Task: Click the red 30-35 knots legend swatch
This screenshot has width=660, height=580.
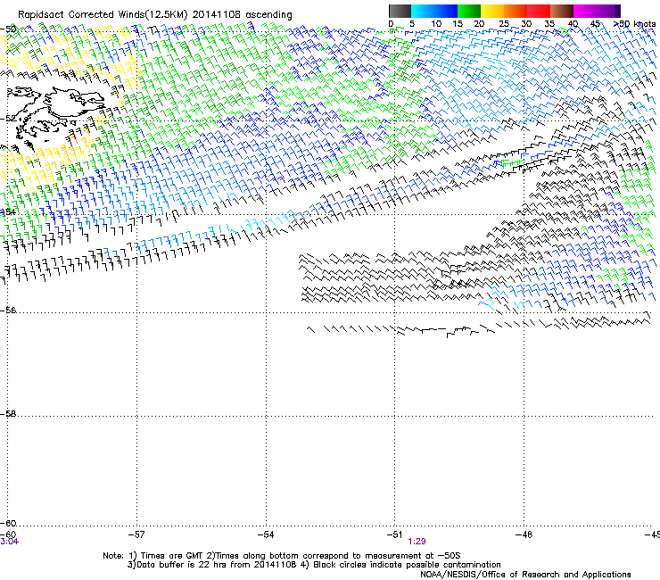Action: (x=539, y=11)
